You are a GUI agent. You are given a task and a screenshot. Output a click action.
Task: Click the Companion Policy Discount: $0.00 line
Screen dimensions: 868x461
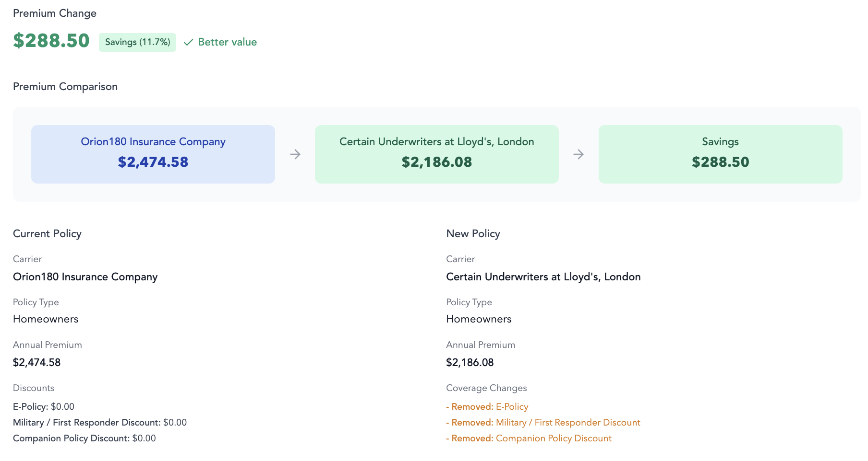84,438
